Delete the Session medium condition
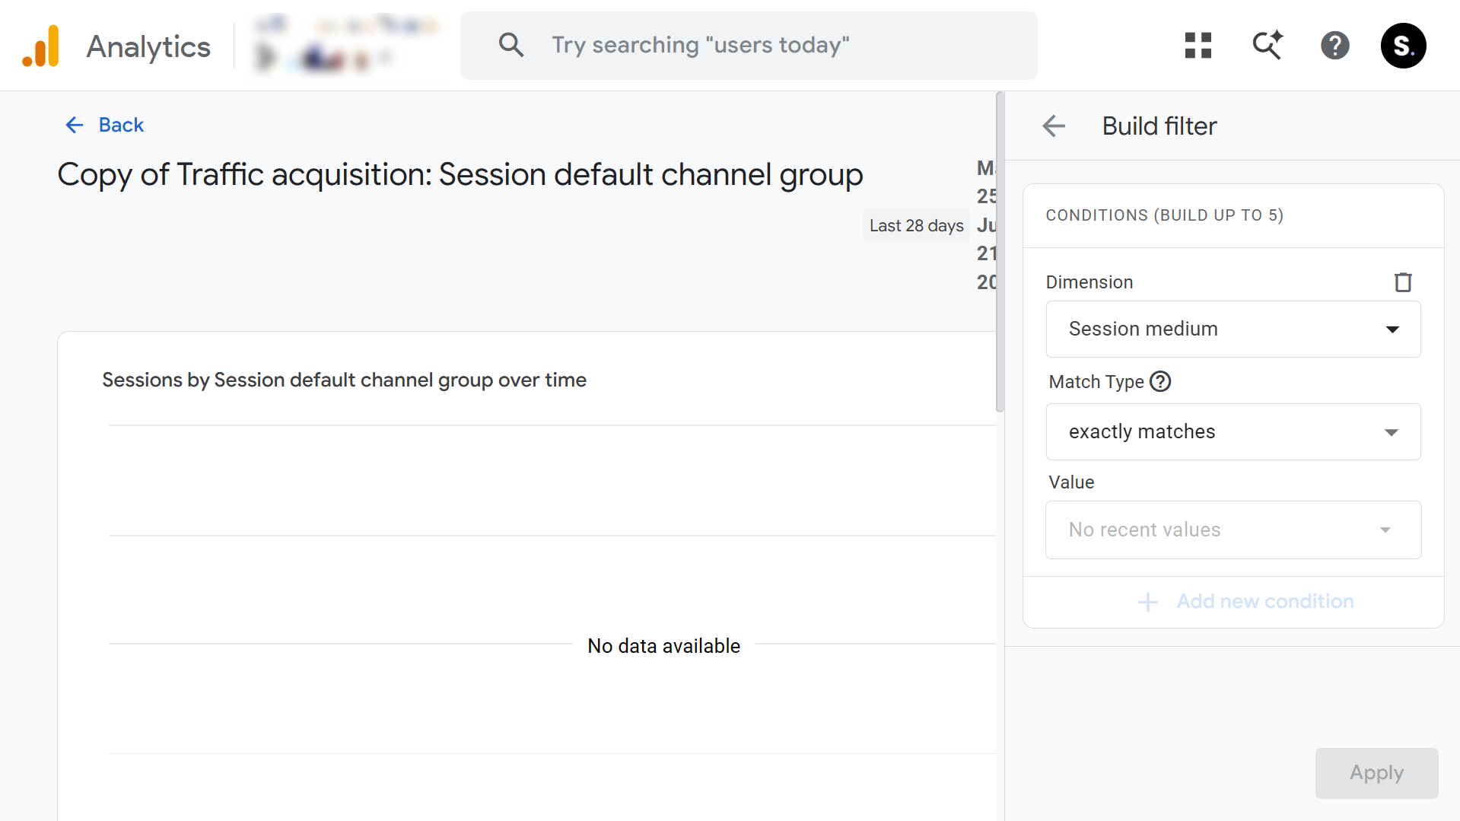 [x=1403, y=282]
